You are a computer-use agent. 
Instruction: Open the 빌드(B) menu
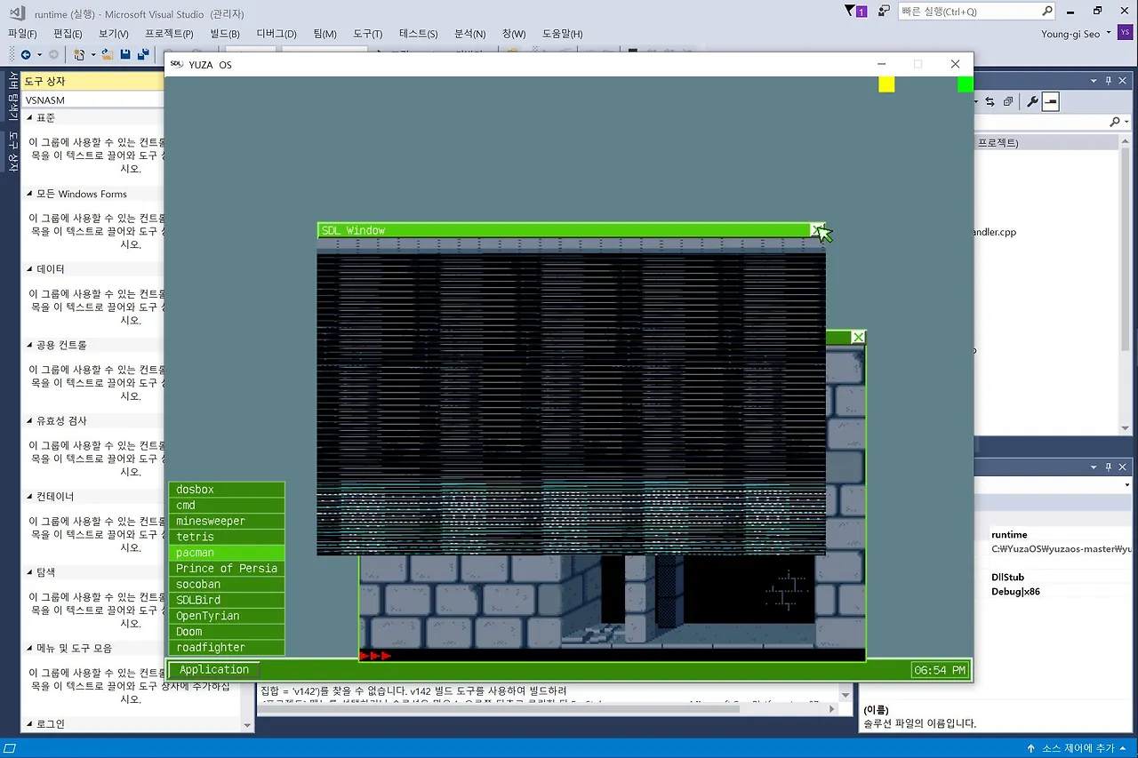coord(225,34)
